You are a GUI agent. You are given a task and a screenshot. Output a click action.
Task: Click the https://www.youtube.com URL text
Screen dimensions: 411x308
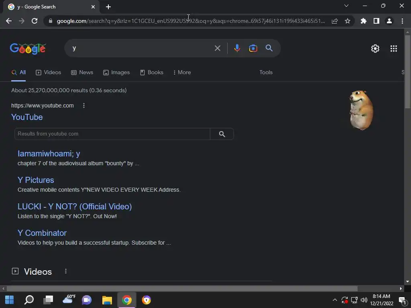click(43, 105)
